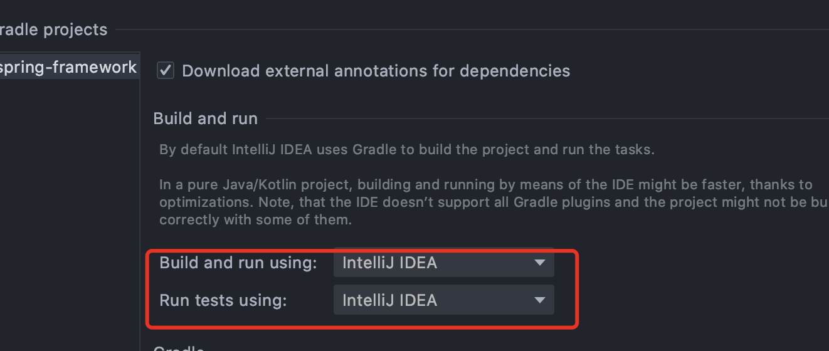Click IntelliJ IDEA value in 'Run tests using'
The width and height of the screenshot is (829, 351).
pyautogui.click(x=389, y=300)
